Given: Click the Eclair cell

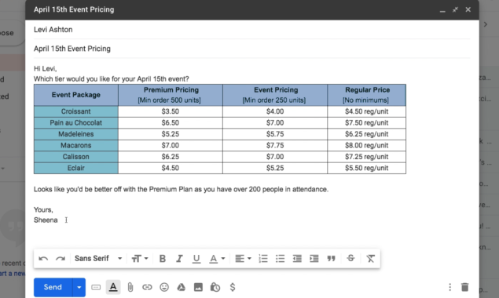Looking at the screenshot, I should pyautogui.click(x=76, y=168).
